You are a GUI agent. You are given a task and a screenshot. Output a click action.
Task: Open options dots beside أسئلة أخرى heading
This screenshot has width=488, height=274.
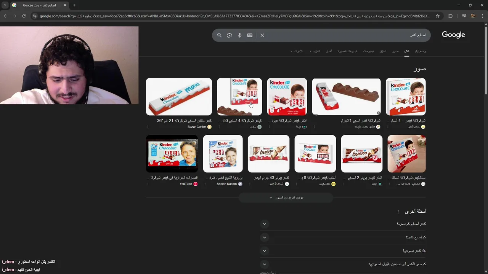click(398, 212)
